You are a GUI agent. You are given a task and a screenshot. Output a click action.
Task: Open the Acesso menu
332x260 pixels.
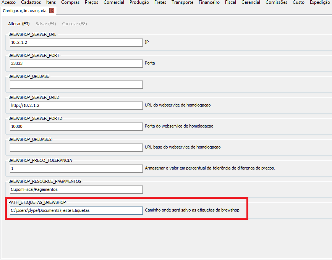[8, 2]
